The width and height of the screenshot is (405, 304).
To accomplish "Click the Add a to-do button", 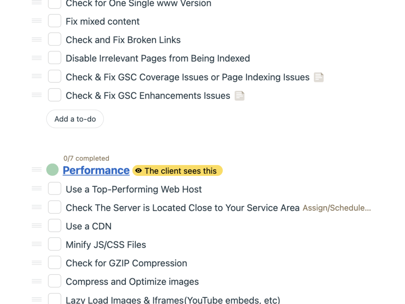I will [75, 119].
